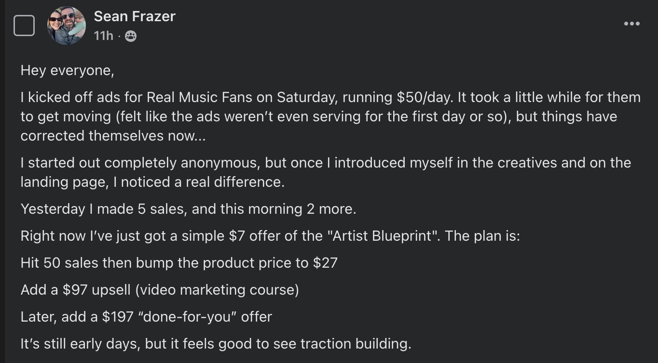658x363 pixels.
Task: Click the "$197 done-for-you offer" line
Action: 146,317
